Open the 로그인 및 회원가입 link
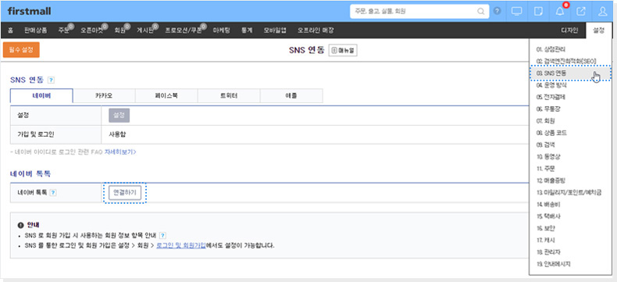 tap(181, 245)
